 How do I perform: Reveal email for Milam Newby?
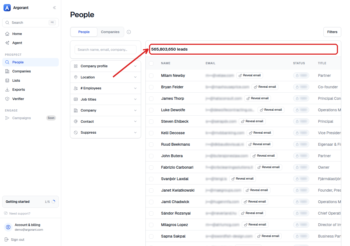pos(250,75)
